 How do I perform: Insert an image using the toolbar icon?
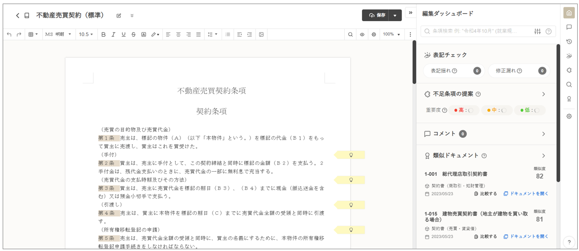tap(261, 34)
